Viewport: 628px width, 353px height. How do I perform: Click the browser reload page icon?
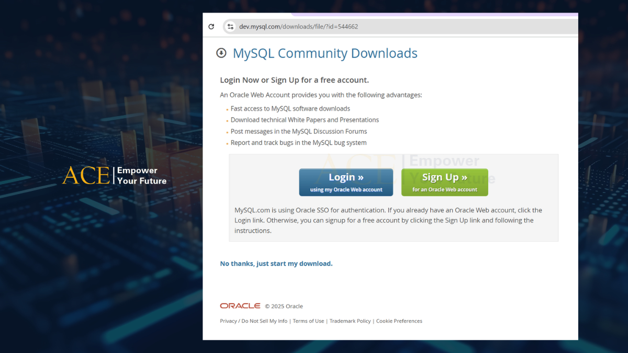tap(211, 27)
